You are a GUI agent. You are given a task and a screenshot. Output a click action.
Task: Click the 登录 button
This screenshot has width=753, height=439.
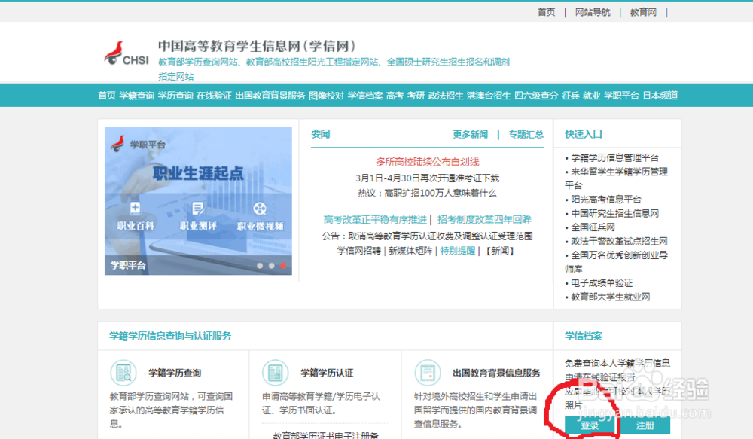(x=590, y=425)
